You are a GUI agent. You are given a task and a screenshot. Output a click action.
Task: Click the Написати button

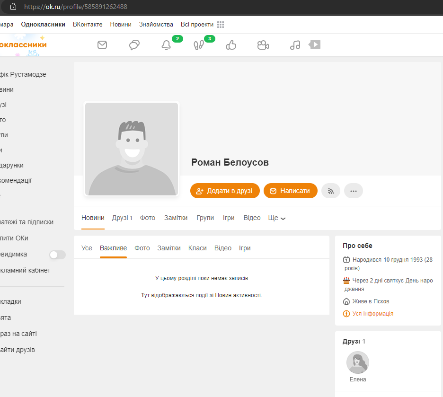(291, 191)
